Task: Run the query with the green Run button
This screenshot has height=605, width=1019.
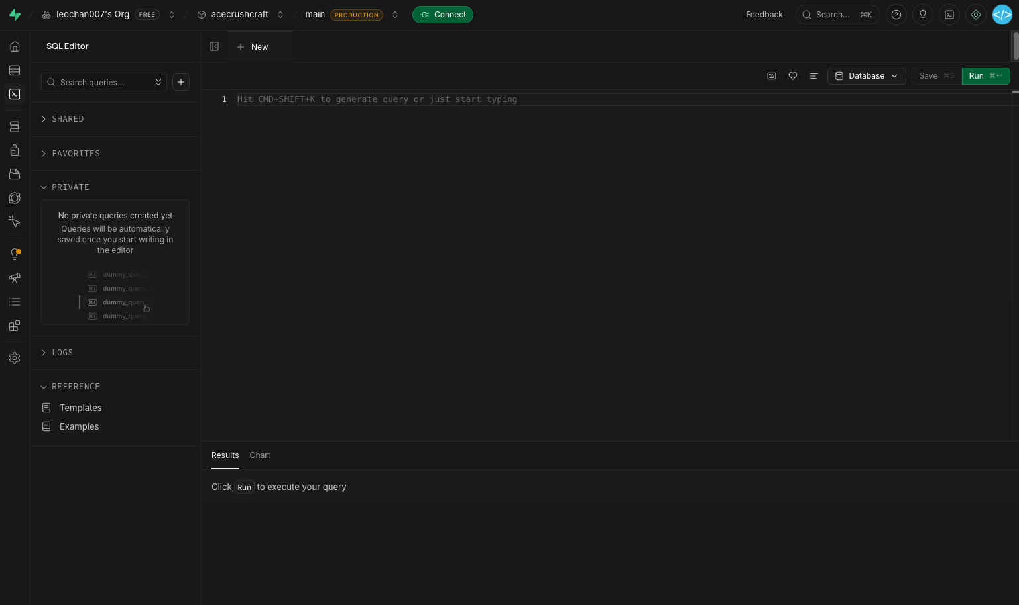Action: pos(986,76)
